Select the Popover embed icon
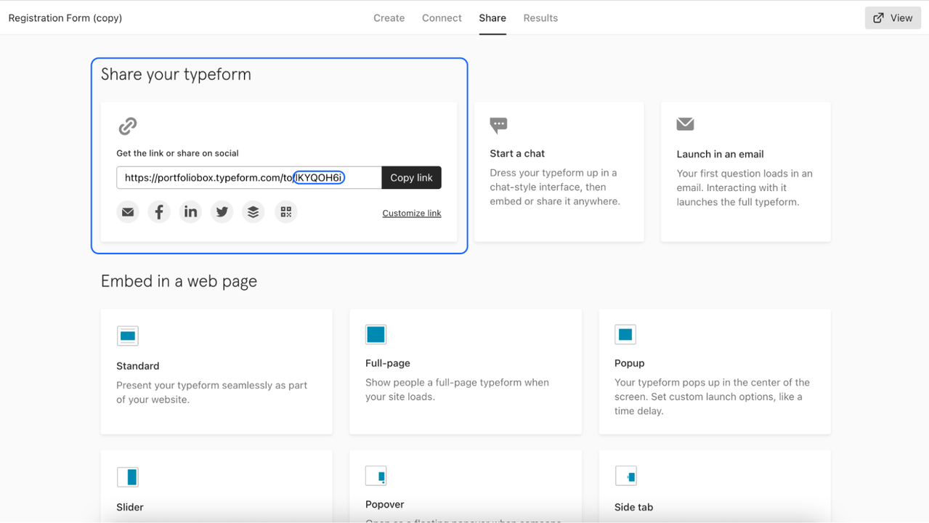The image size is (929, 523). 376,476
